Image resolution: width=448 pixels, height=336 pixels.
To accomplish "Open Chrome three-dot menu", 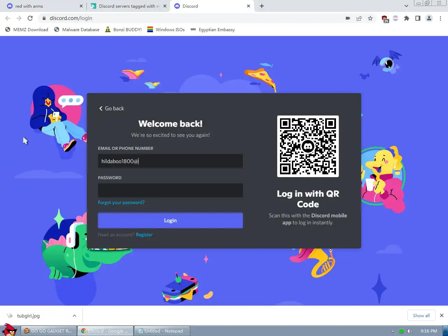I will [440, 18].
